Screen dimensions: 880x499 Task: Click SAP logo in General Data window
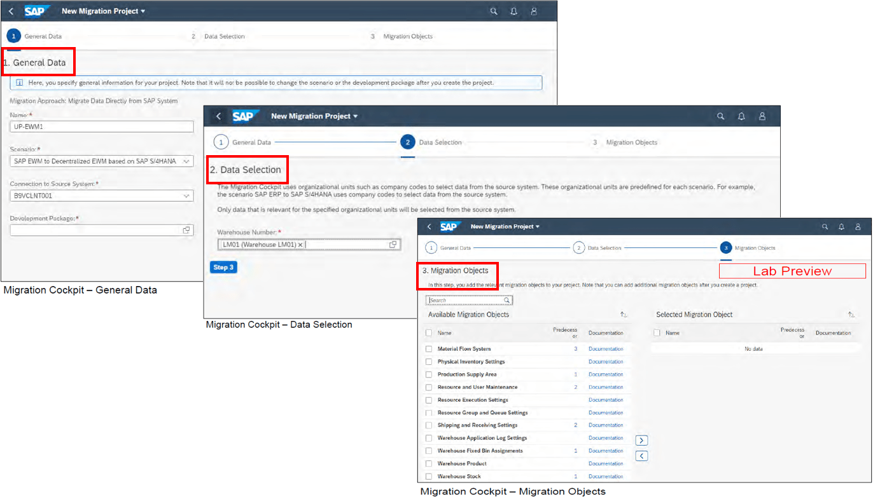[x=38, y=11]
